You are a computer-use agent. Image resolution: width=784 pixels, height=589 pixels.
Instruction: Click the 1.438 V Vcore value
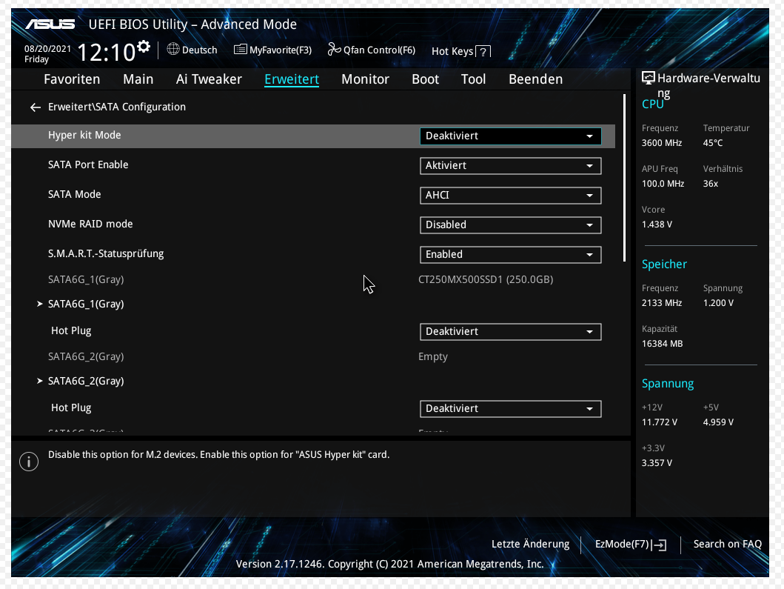coord(657,224)
